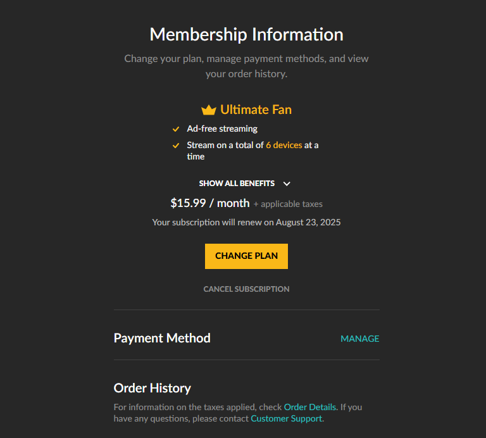Open the Order Details link

(309, 407)
